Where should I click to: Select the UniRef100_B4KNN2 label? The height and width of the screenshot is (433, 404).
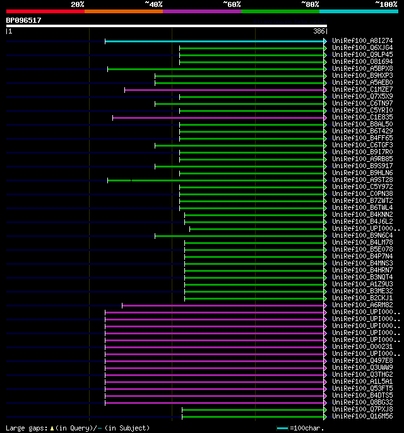362,214
